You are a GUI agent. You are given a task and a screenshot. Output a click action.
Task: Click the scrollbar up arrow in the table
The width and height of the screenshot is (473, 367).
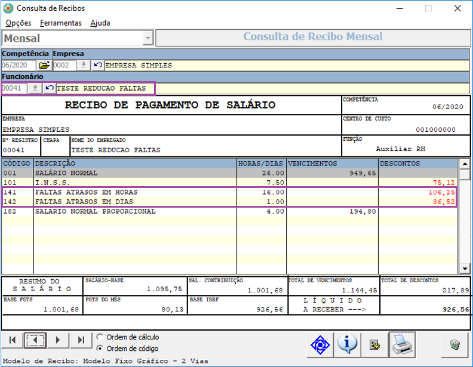[465, 164]
